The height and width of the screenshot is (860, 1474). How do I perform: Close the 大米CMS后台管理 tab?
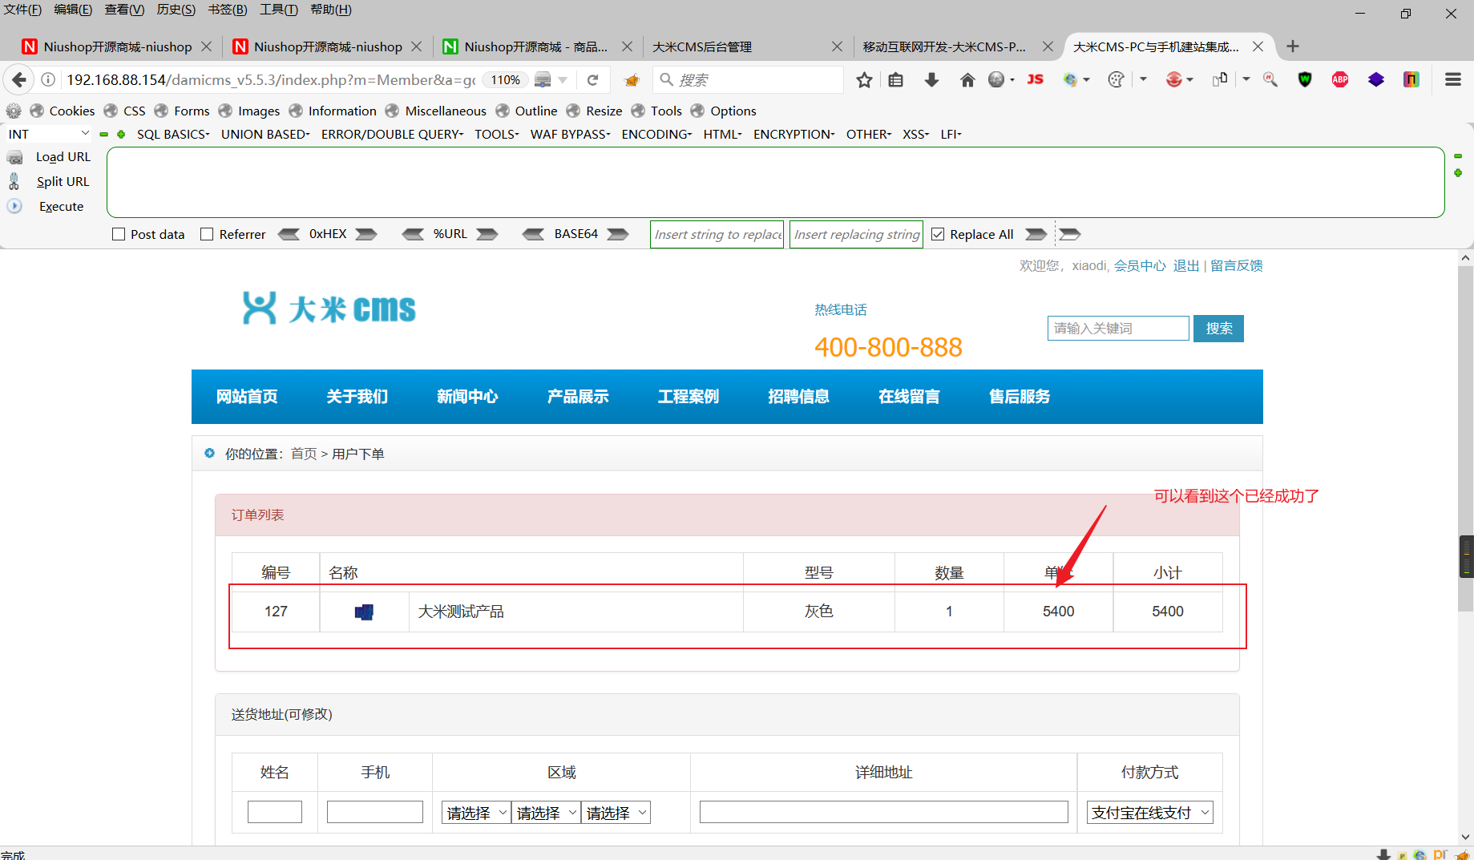pos(837,46)
